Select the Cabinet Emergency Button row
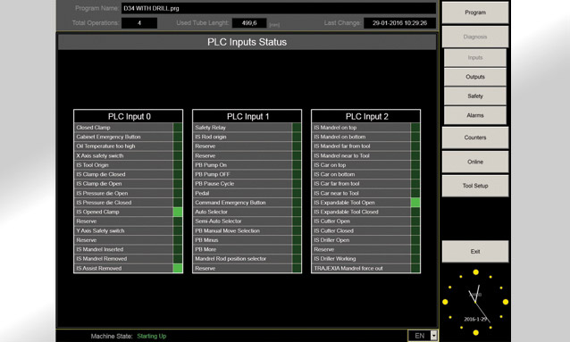 (x=128, y=137)
